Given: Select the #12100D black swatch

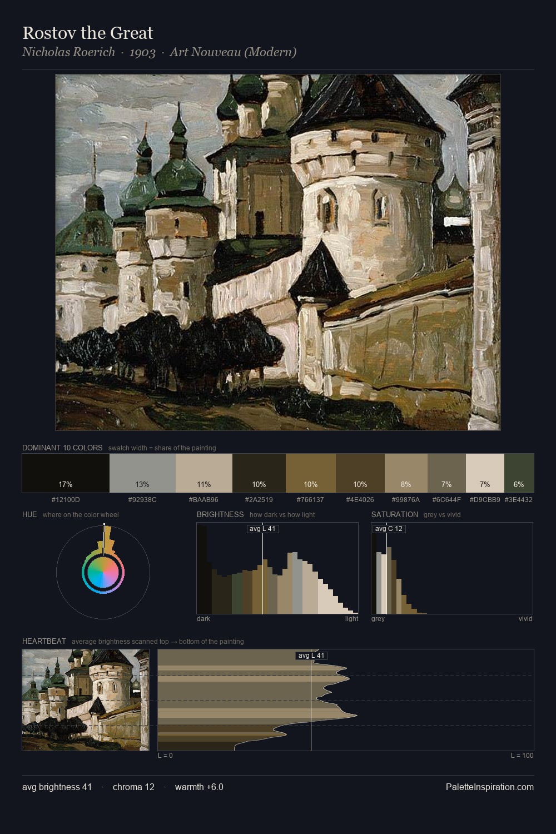Looking at the screenshot, I should coord(66,473).
